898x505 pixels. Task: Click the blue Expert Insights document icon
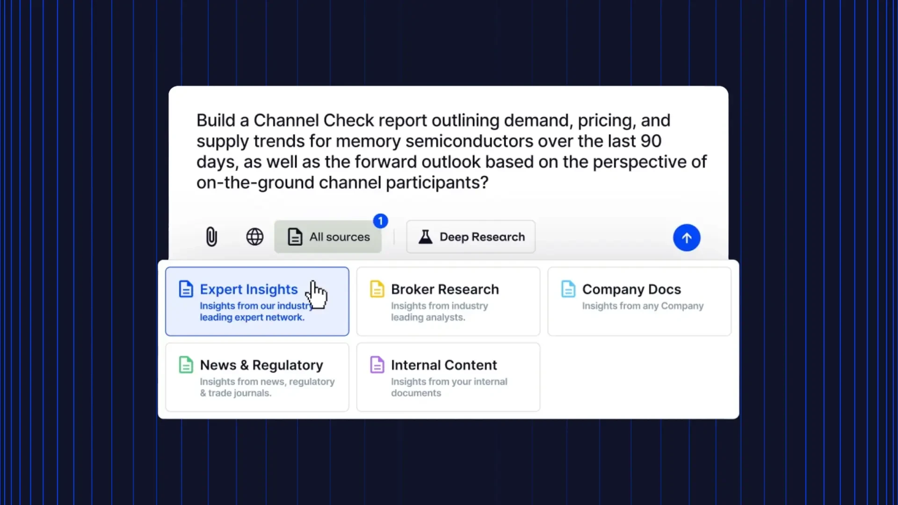pos(186,289)
